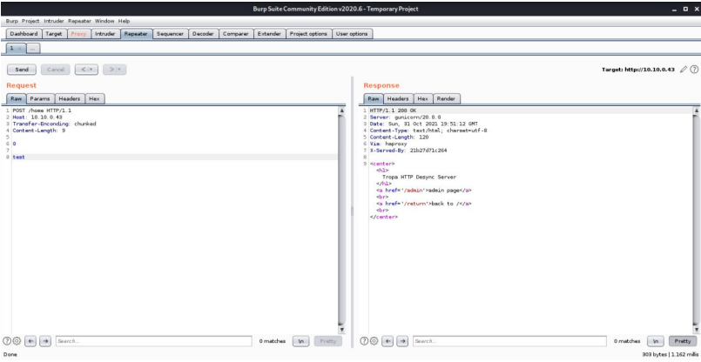This screenshot has height=362, width=701.
Task: Toggle Pretty formatting in response panel
Action: tap(681, 342)
